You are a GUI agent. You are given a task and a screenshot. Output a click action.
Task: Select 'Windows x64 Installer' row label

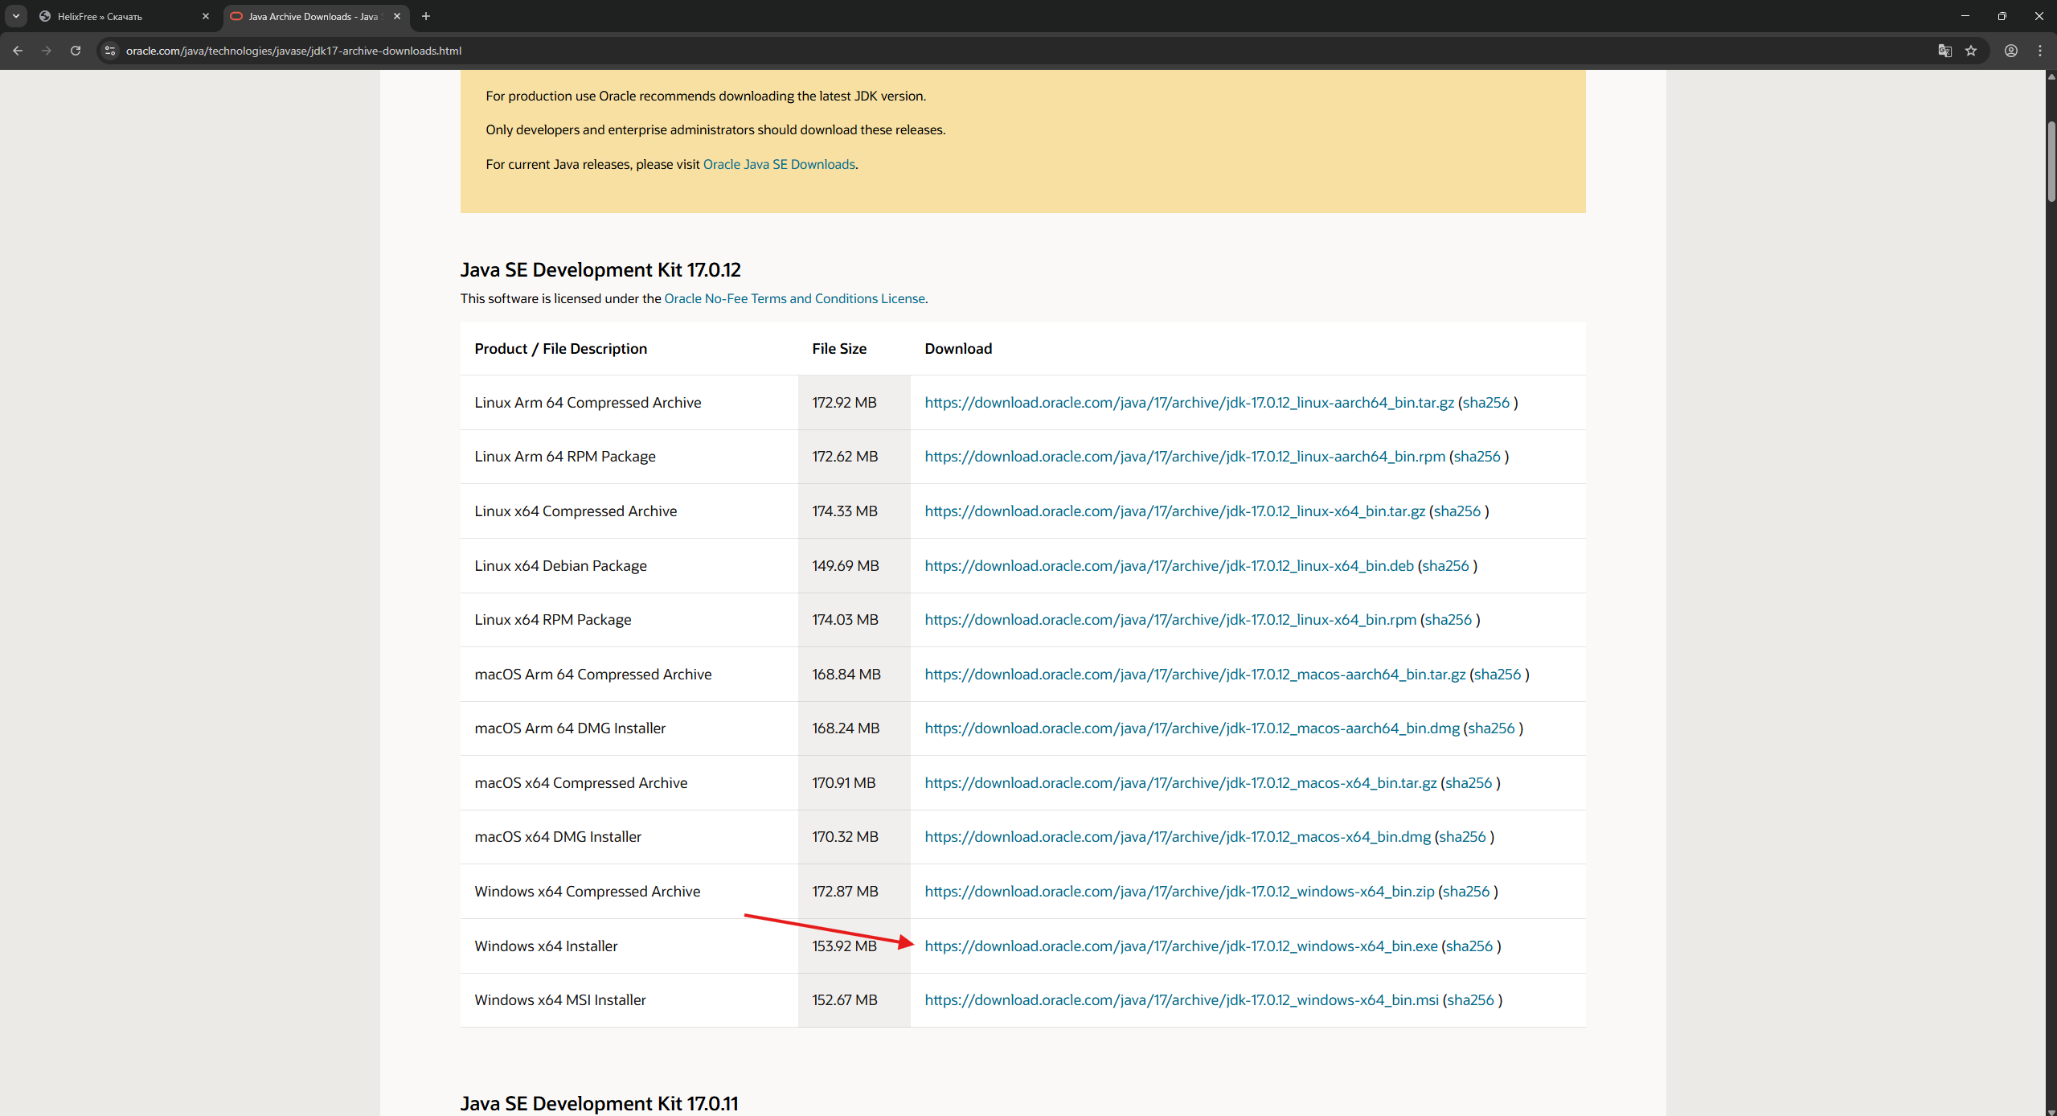click(546, 946)
